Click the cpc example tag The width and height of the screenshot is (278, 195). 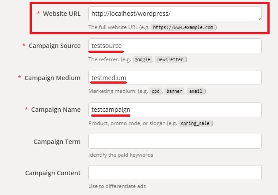click(155, 92)
